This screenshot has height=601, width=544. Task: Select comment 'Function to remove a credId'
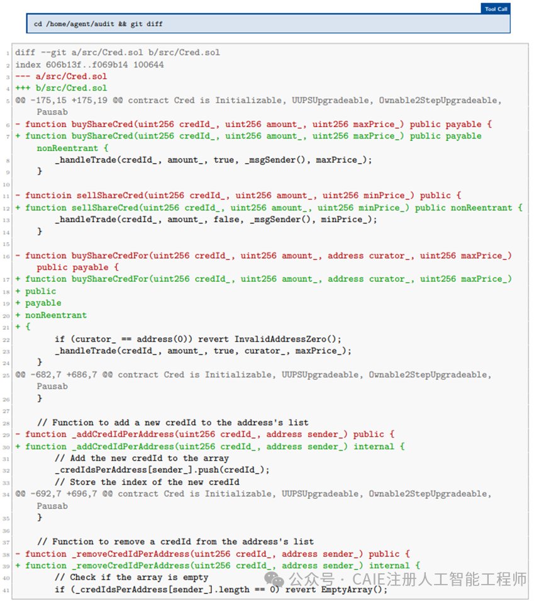coord(175,542)
